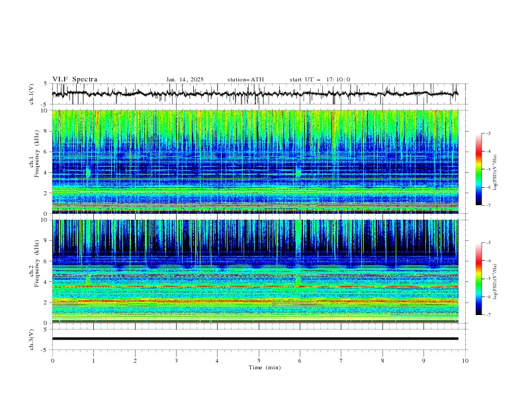Image resolution: width=524 pixels, height=405 pixels.
Task: Select the date text "Jan. 14, 2025"
Action: (x=185, y=79)
